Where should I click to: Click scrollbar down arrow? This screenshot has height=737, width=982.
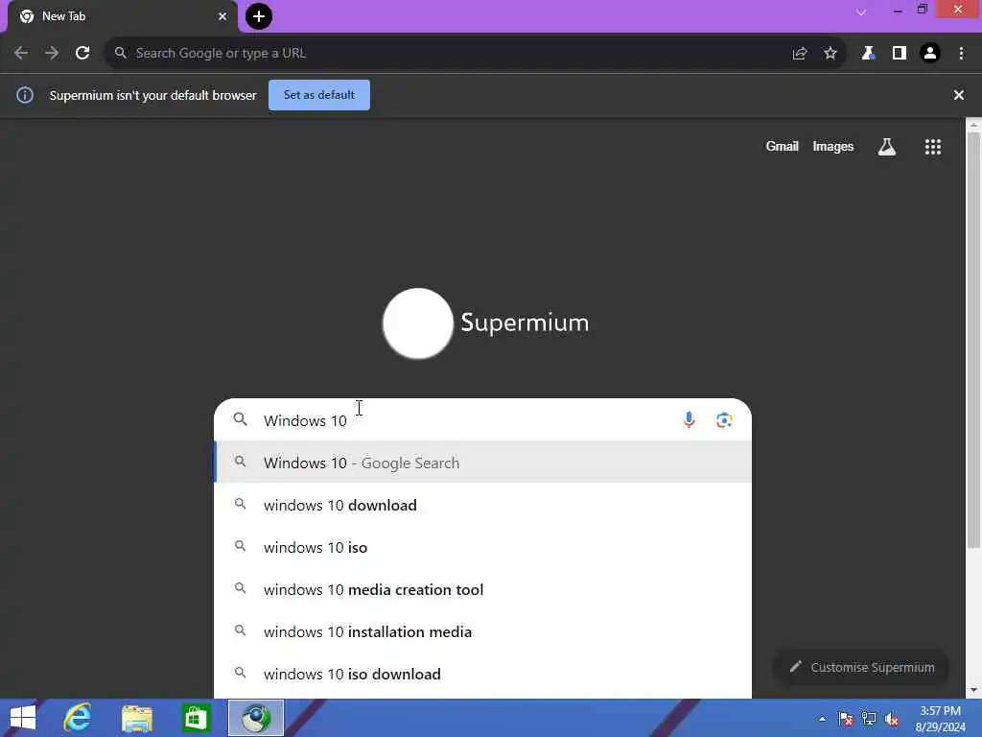pos(973,690)
